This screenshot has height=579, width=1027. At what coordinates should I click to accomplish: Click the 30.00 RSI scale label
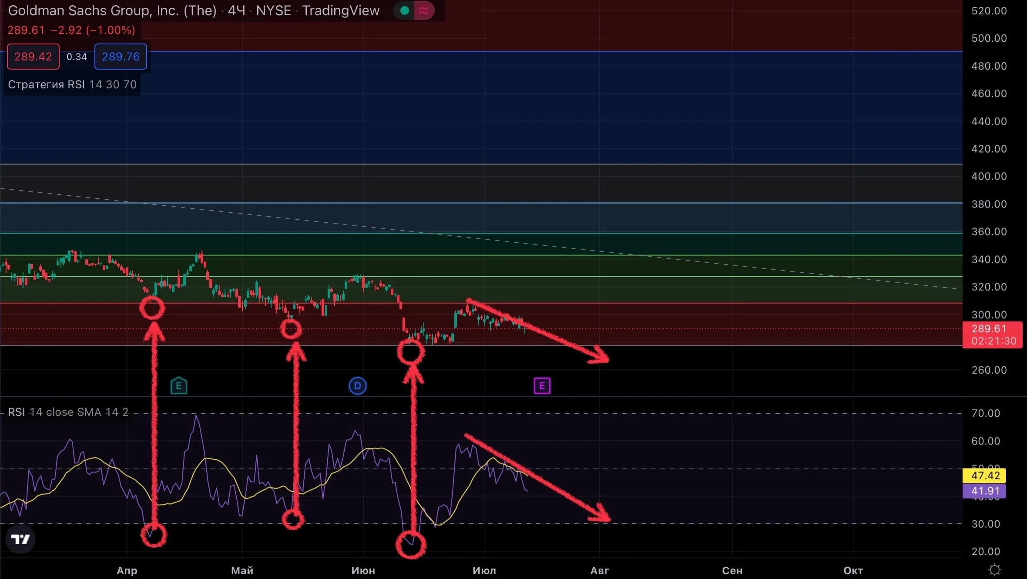pyautogui.click(x=986, y=524)
